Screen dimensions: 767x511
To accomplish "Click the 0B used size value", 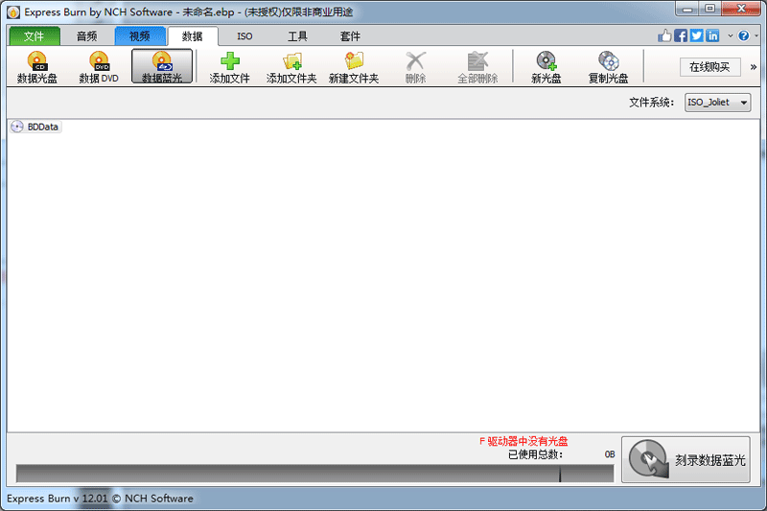I will point(610,454).
